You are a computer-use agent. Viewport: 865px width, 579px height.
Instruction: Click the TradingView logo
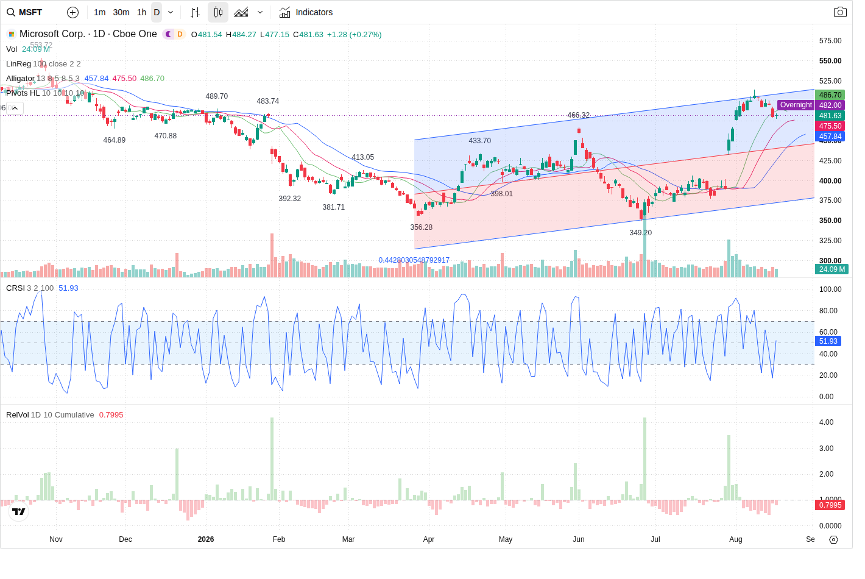point(19,512)
